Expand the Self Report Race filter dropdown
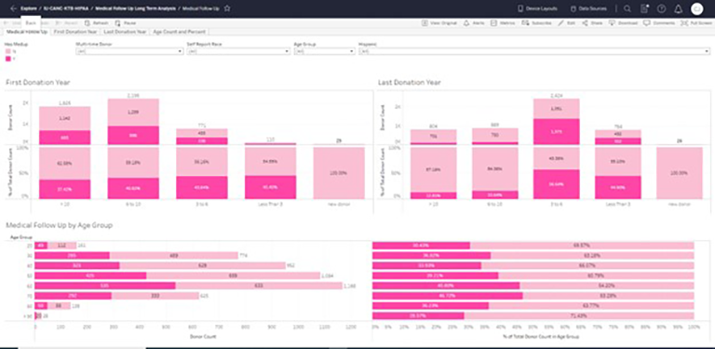Viewport: 715px width, 349px height. click(238, 51)
